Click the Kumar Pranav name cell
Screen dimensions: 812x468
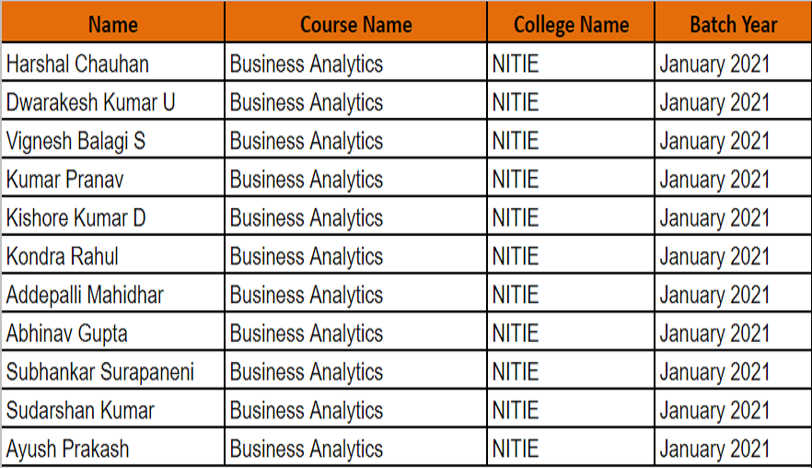[x=64, y=180]
